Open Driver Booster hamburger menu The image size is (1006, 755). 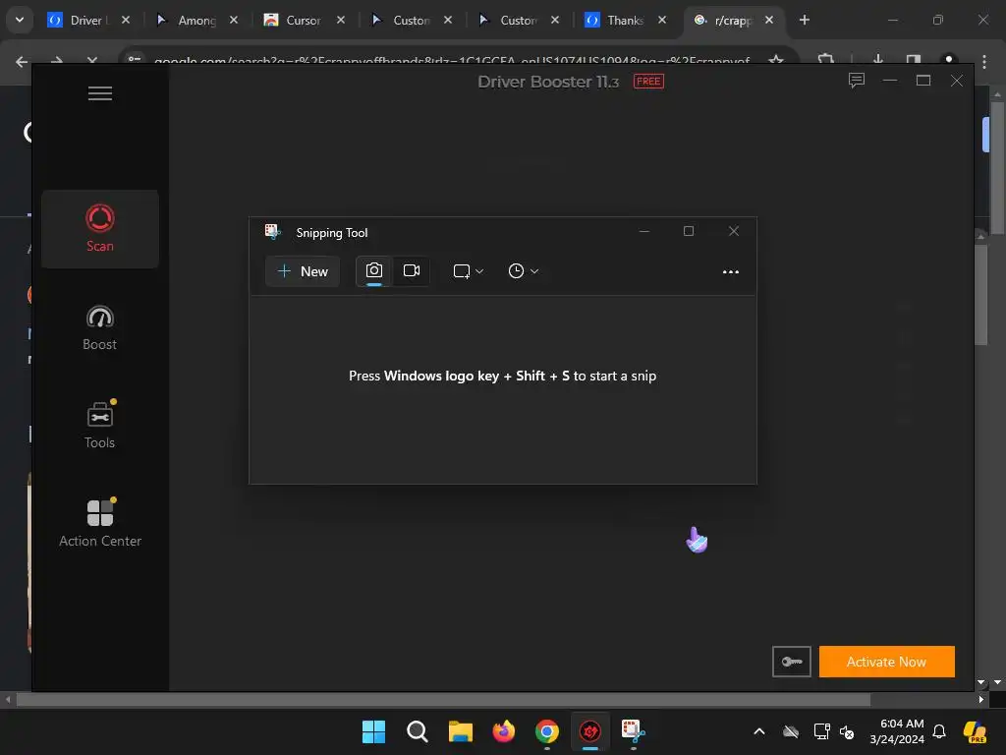tap(100, 93)
